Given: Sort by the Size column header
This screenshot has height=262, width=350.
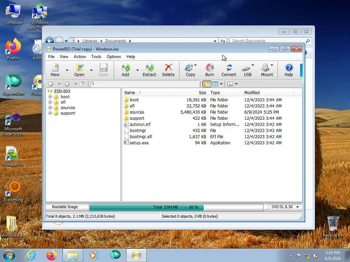Looking at the screenshot, I should click(x=191, y=93).
